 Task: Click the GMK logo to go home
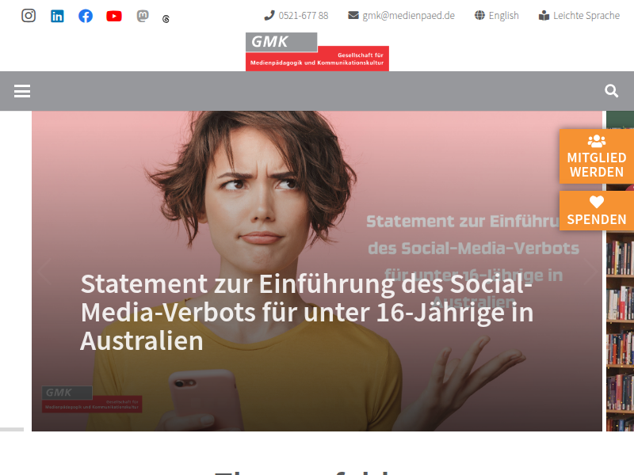tap(317, 51)
